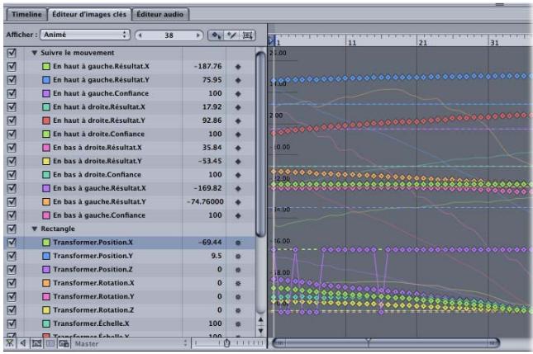The image size is (533, 354).
Task: Open animation menu icon for Transformer.Position.Z
Action: coord(238,270)
